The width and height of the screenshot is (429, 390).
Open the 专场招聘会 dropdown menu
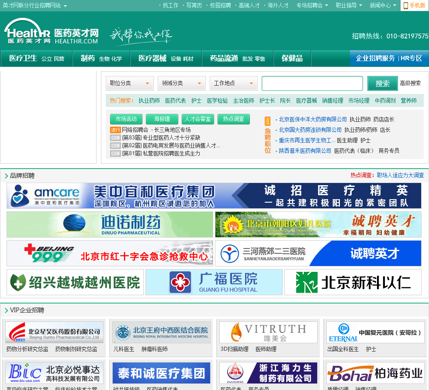312,6
